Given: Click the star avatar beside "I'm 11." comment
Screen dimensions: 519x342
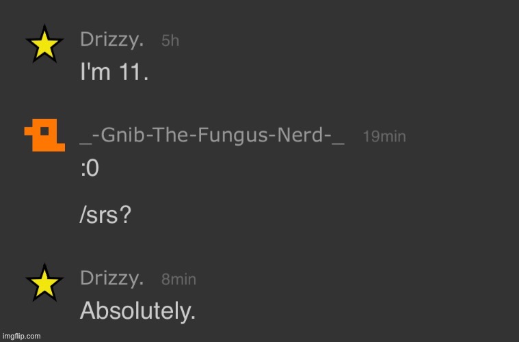Looking at the screenshot, I should tap(44, 45).
